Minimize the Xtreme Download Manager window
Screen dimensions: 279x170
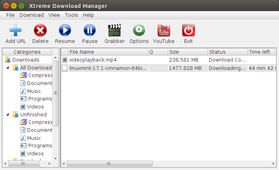14,6
